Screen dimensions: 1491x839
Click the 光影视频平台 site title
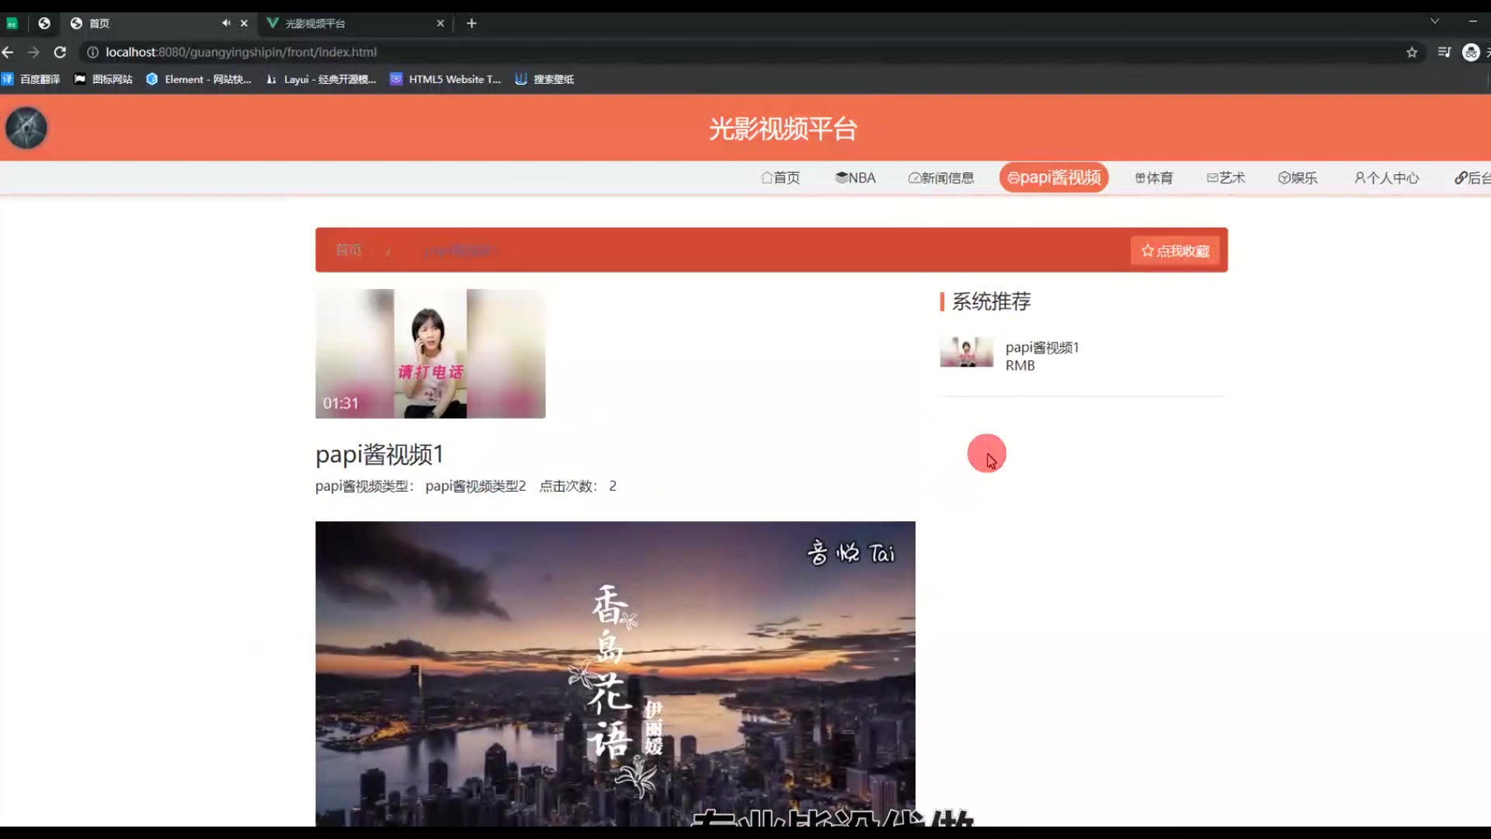(783, 129)
